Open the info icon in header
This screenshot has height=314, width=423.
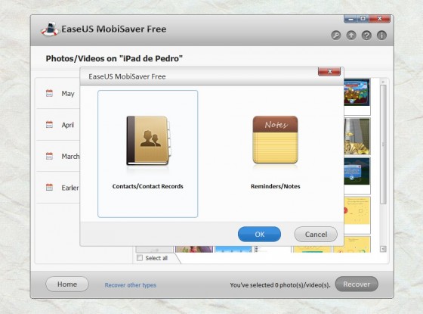pos(381,36)
